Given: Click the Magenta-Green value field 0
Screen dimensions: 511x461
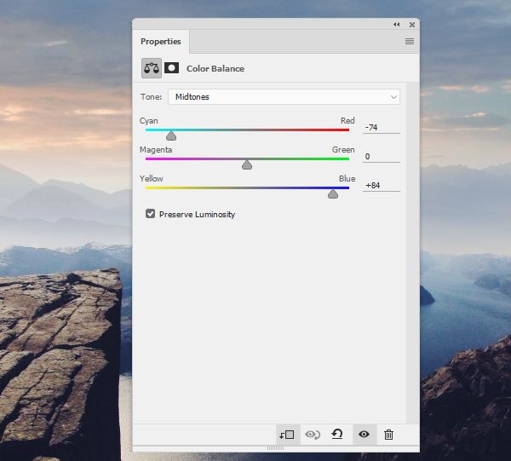Looking at the screenshot, I should (x=381, y=157).
